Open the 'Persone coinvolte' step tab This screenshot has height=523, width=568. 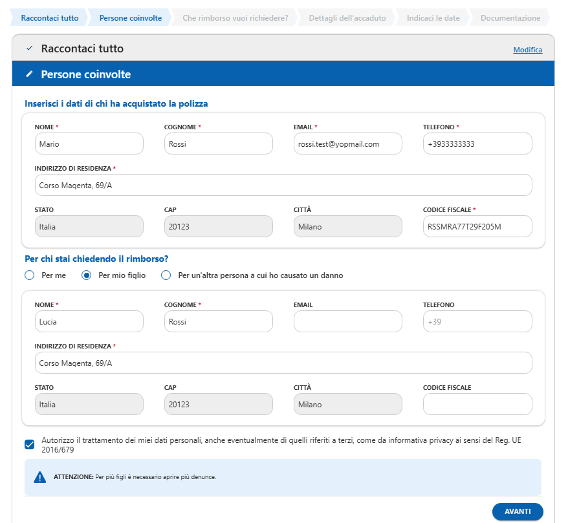pos(130,18)
